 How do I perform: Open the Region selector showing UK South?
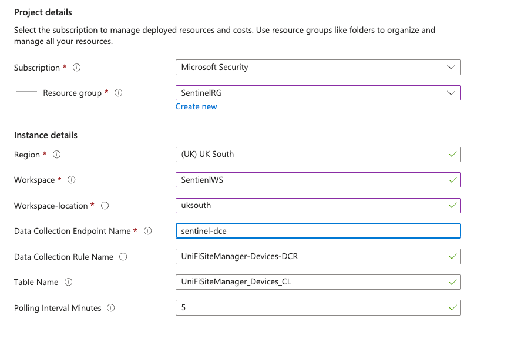317,155
